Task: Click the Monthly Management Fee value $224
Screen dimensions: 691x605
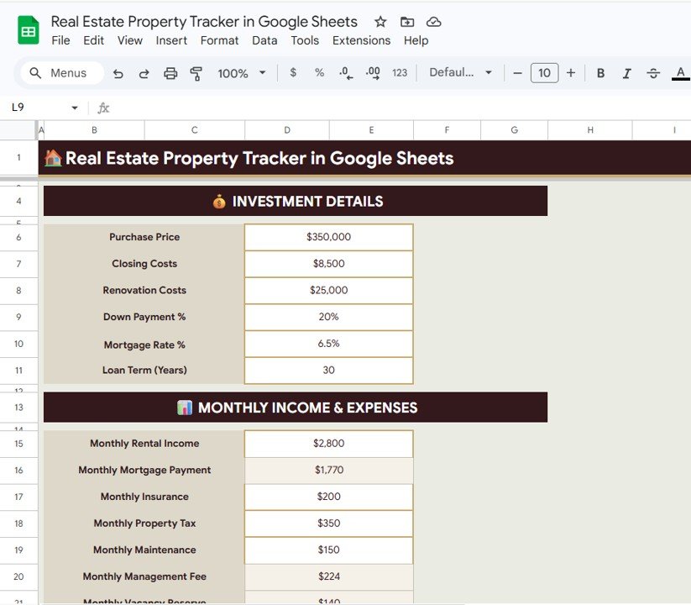Action: coord(329,576)
